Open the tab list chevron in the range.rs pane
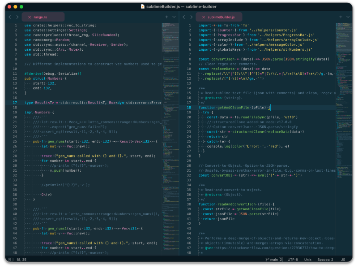This screenshot has width=358, height=269. pos(174,17)
